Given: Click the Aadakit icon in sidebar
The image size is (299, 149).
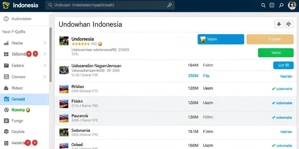Looking at the screenshot, I should click(6, 143).
